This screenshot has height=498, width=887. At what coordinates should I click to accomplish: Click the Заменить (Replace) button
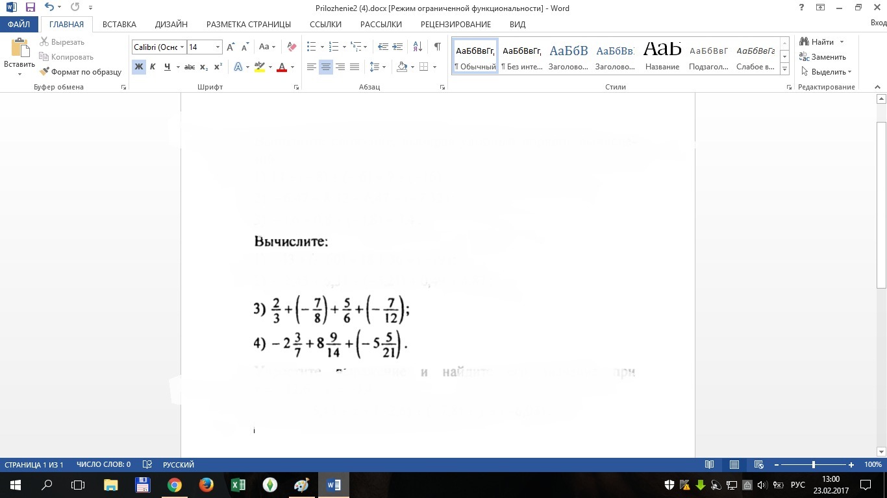tap(823, 57)
